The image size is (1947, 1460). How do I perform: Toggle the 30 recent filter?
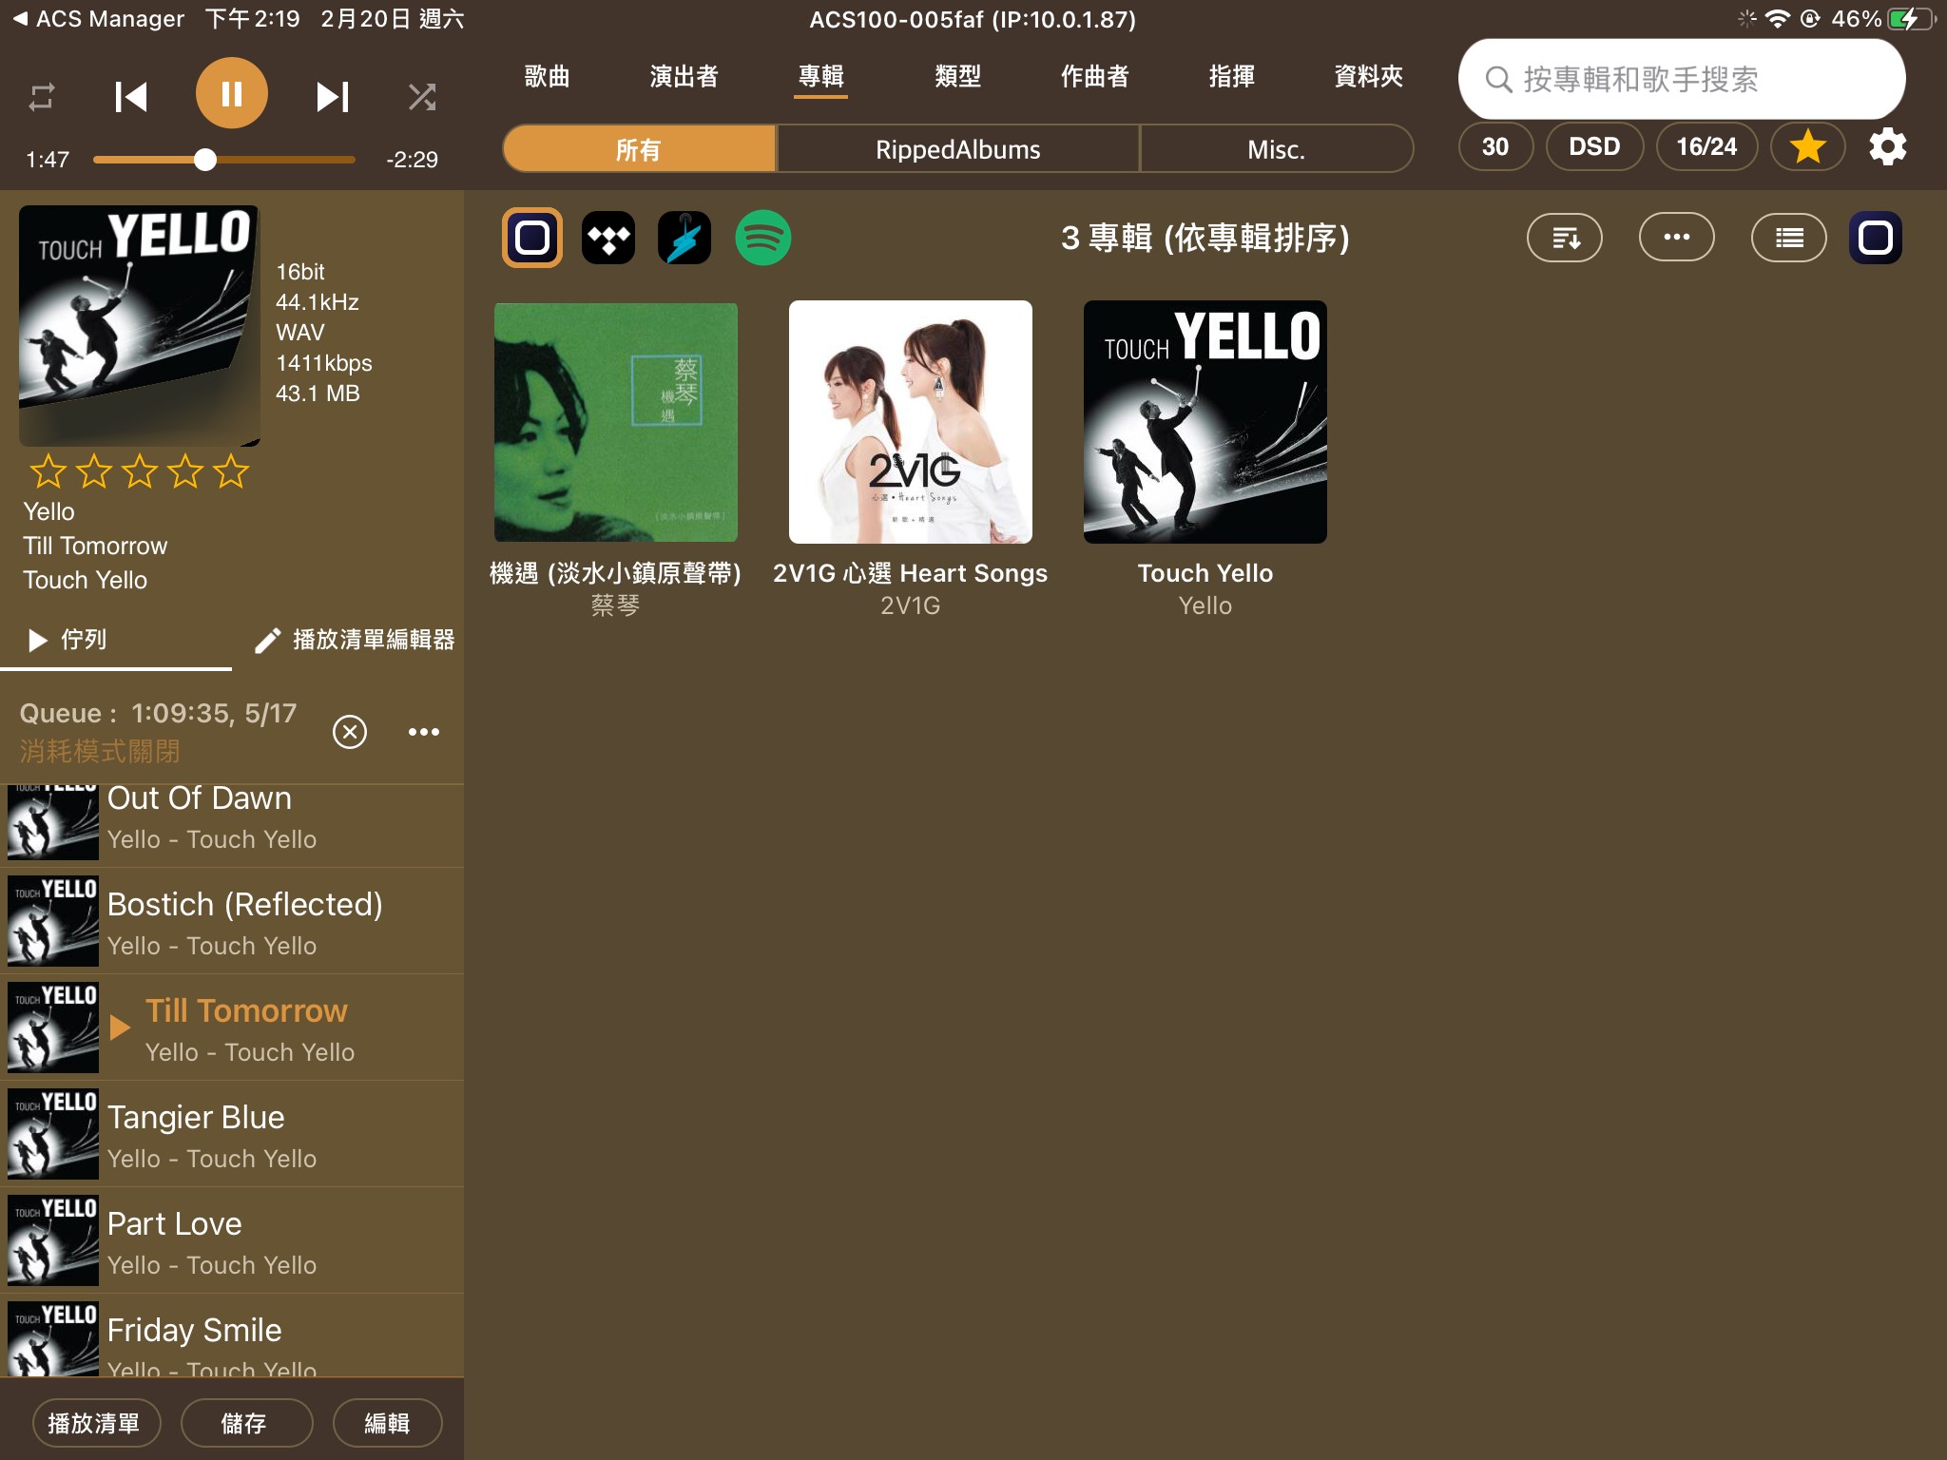(x=1495, y=146)
